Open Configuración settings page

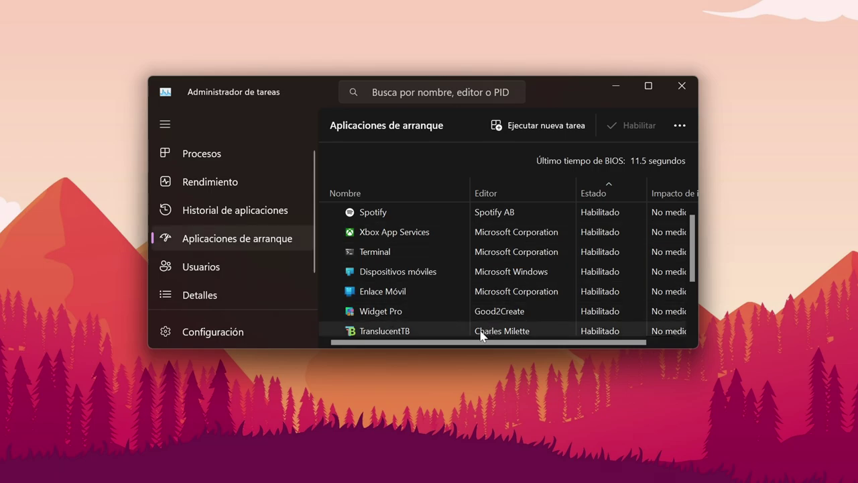pos(233,331)
